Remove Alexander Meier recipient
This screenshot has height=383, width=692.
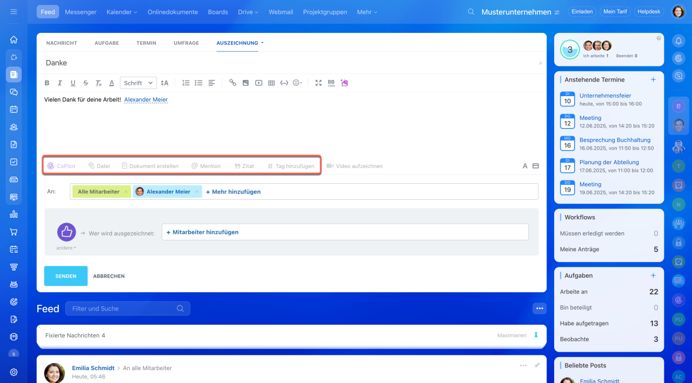(197, 192)
